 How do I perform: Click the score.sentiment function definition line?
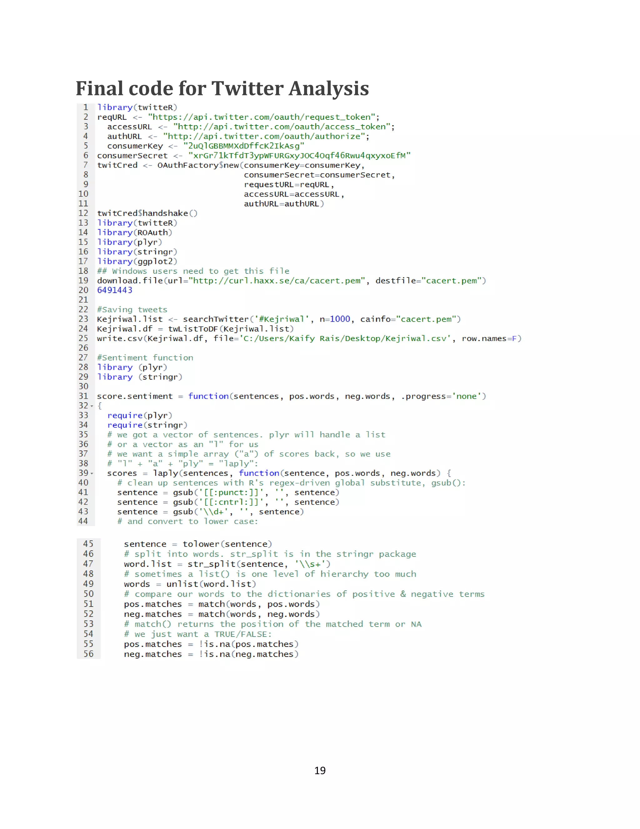pyautogui.click(x=292, y=396)
